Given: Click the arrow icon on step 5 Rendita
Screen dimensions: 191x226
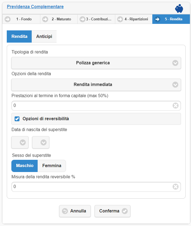Looking at the screenshot, I should [x=157, y=19].
